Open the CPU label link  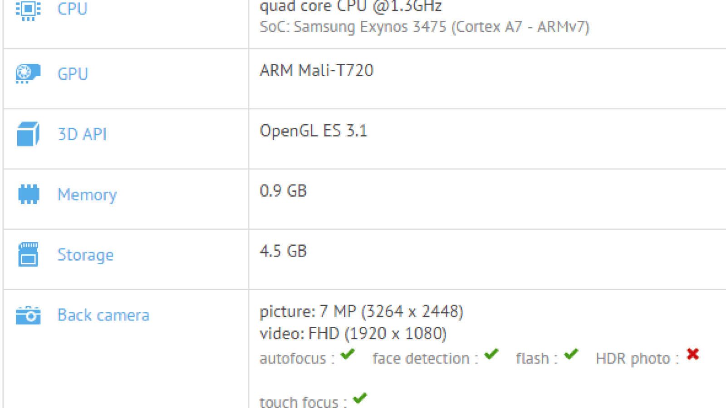pos(73,9)
